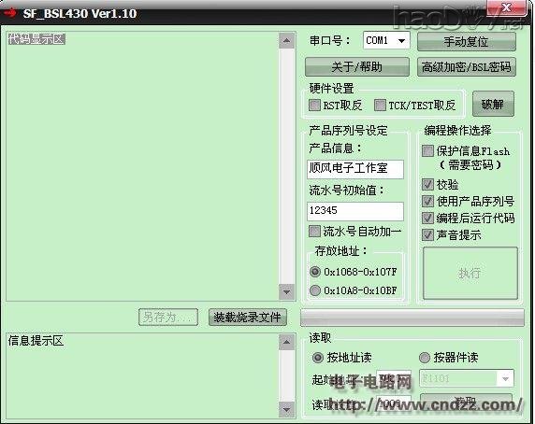Open 关于/帮助 about and help
Image resolution: width=535 pixels, height=424 pixels.
357,66
